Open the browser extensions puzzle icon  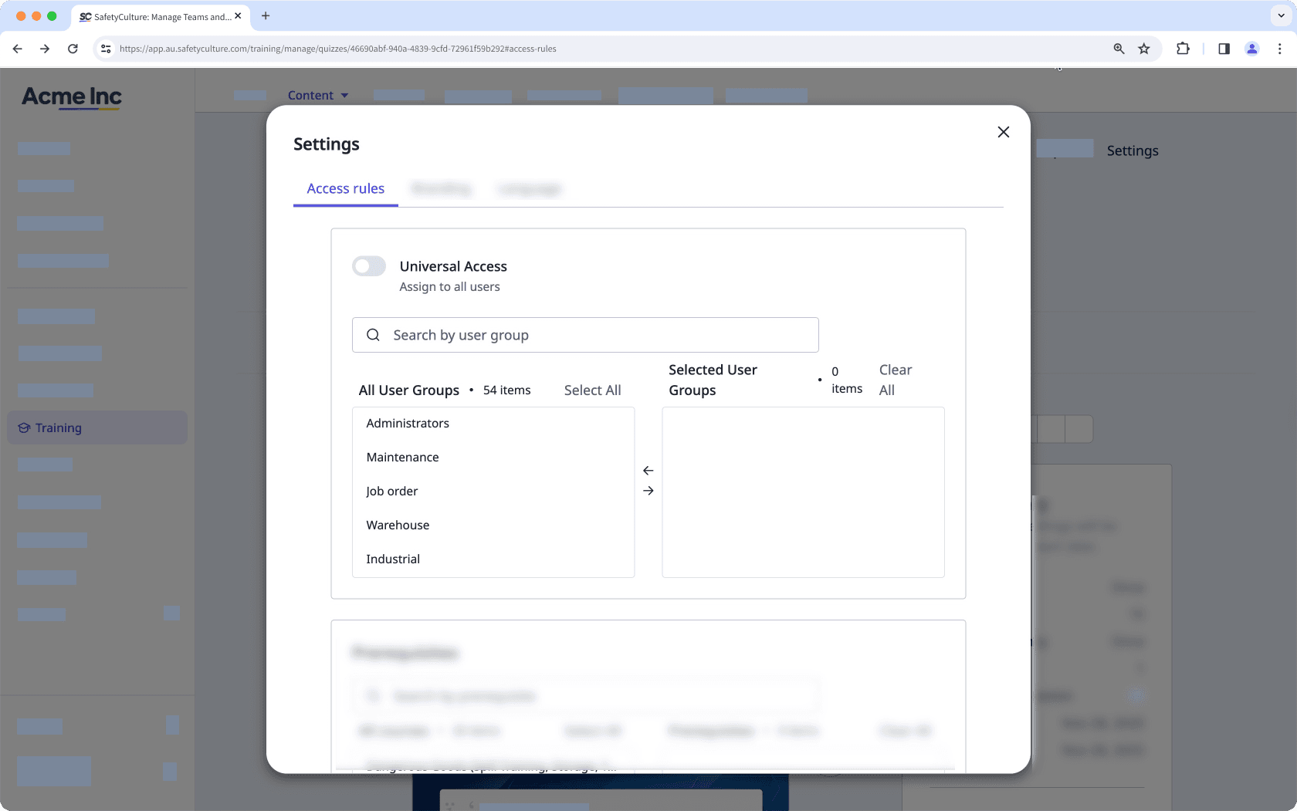[1183, 48]
